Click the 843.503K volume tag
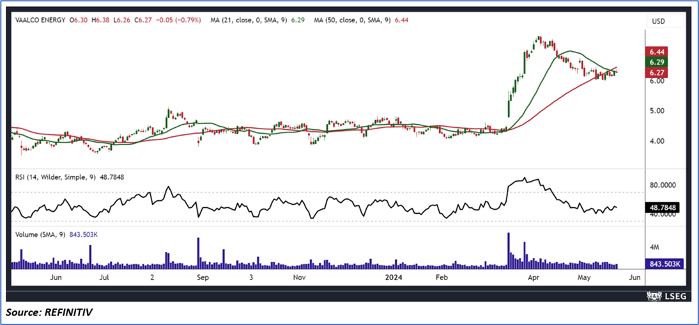699x325 pixels. tap(664, 264)
